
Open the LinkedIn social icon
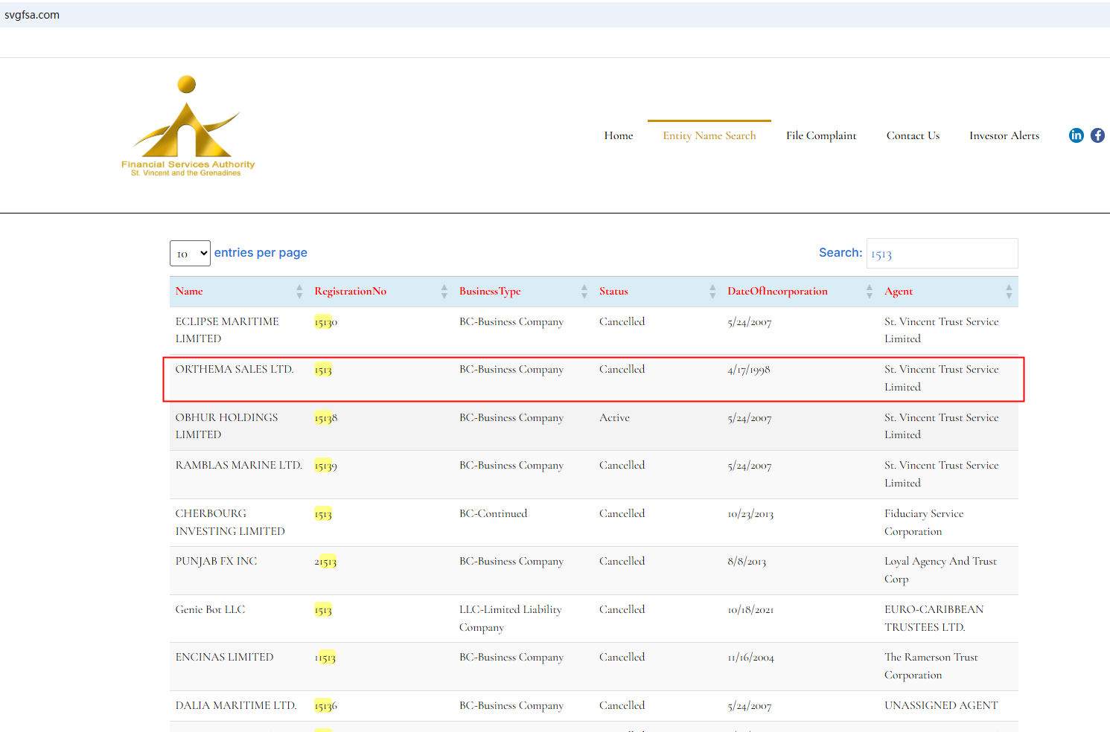pos(1076,135)
